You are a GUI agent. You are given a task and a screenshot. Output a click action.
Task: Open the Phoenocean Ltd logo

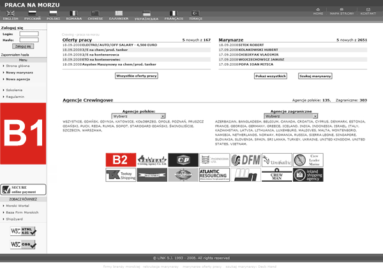(x=214, y=160)
